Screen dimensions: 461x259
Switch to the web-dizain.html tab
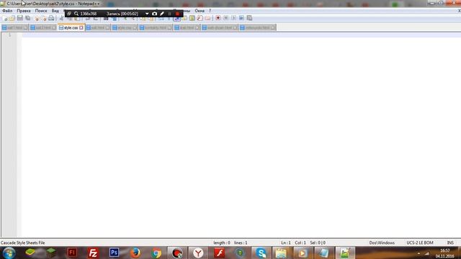point(220,27)
